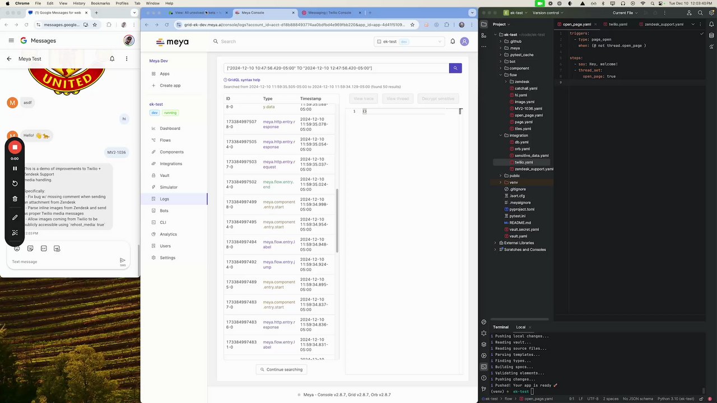Viewport: 717px width, 403px height.
Task: Open Dashboard in the Meya sidebar
Action: coord(170,128)
